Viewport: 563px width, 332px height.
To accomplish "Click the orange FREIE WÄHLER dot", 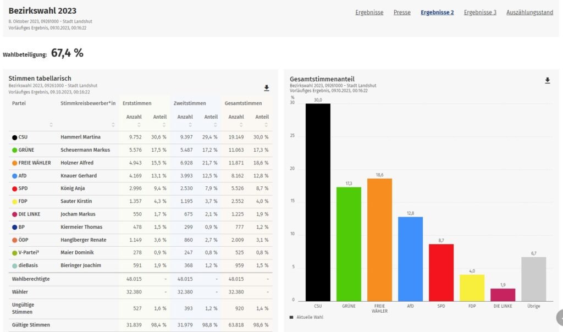I will 15,163.
